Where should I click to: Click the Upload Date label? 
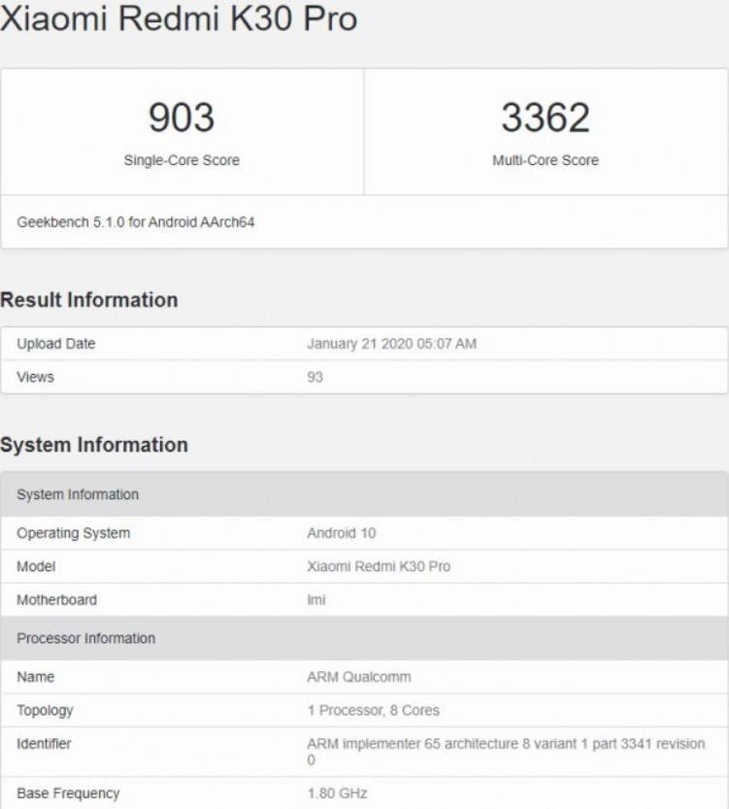pos(56,344)
